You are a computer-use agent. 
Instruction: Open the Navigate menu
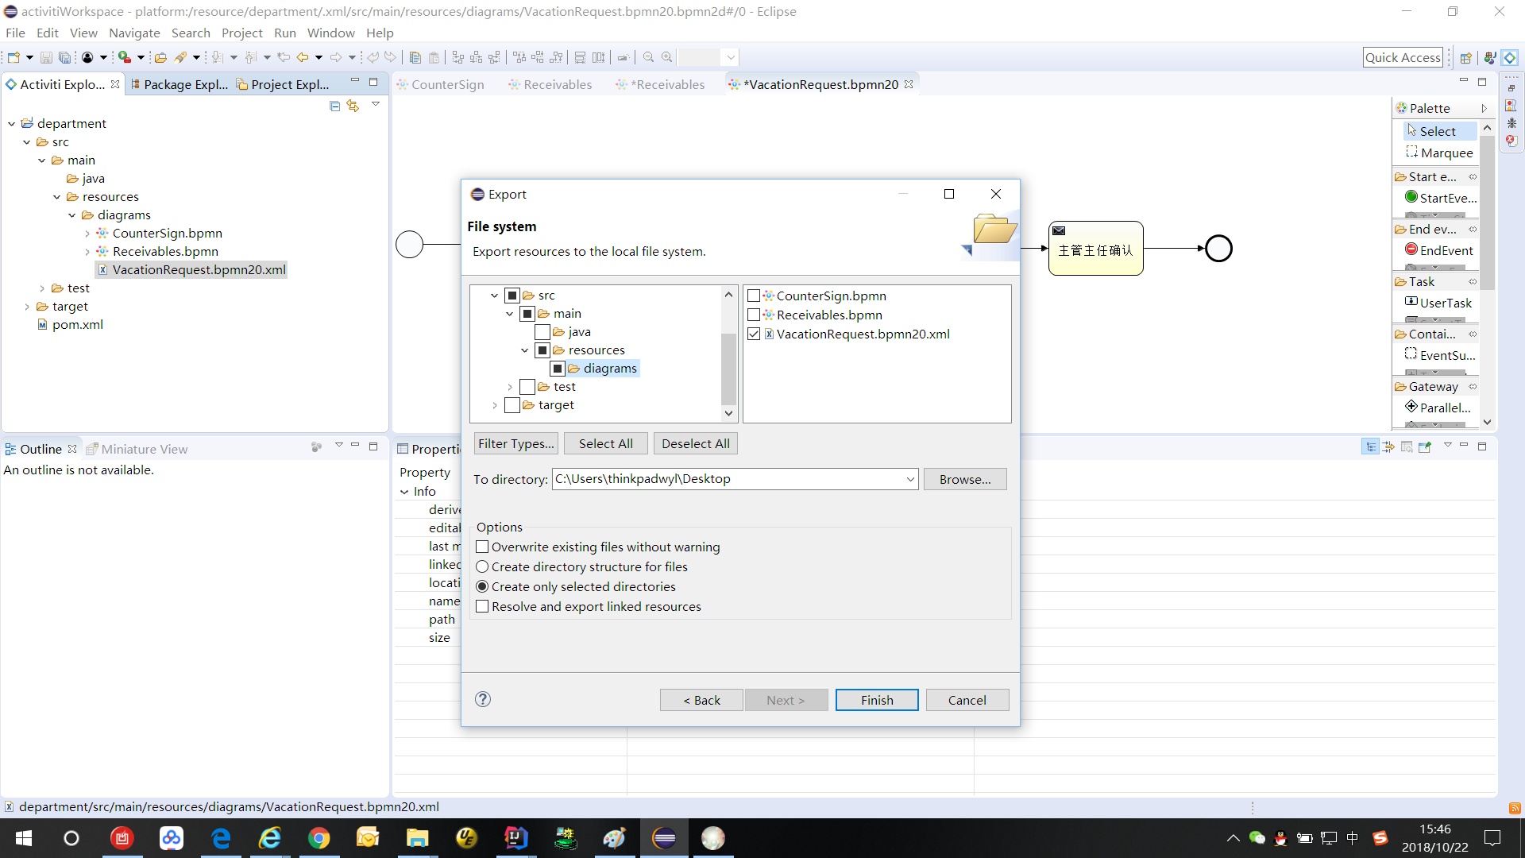click(x=134, y=33)
